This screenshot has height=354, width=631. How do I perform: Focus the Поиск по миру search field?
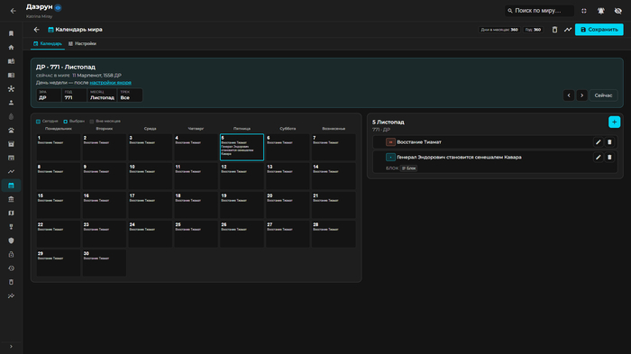(539, 11)
